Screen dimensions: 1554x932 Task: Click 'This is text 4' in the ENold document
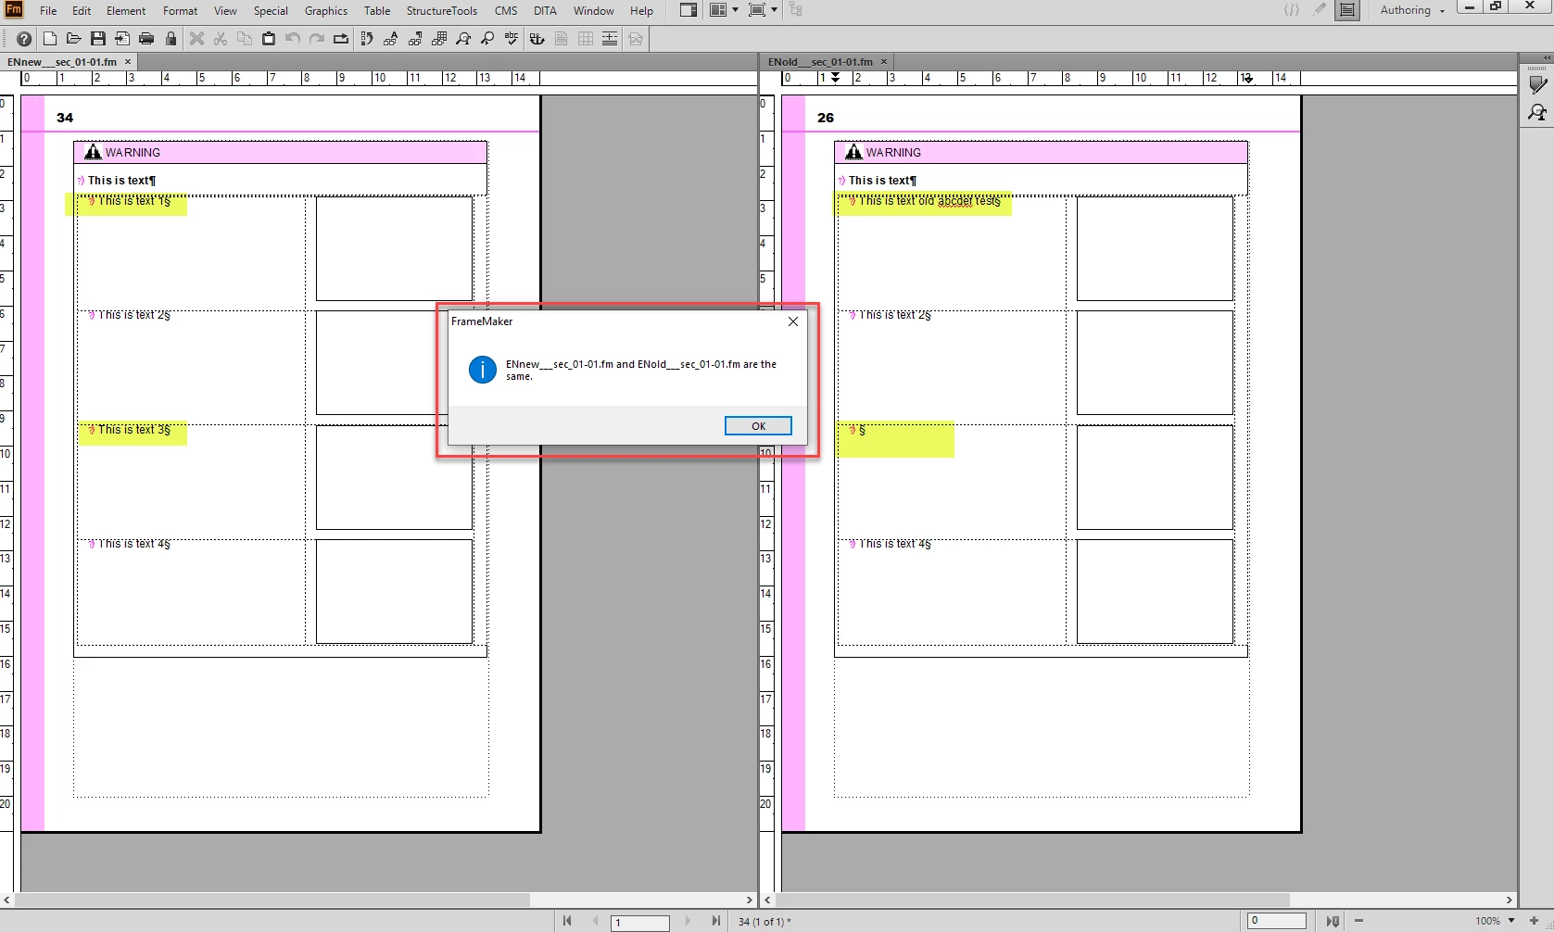point(895,544)
